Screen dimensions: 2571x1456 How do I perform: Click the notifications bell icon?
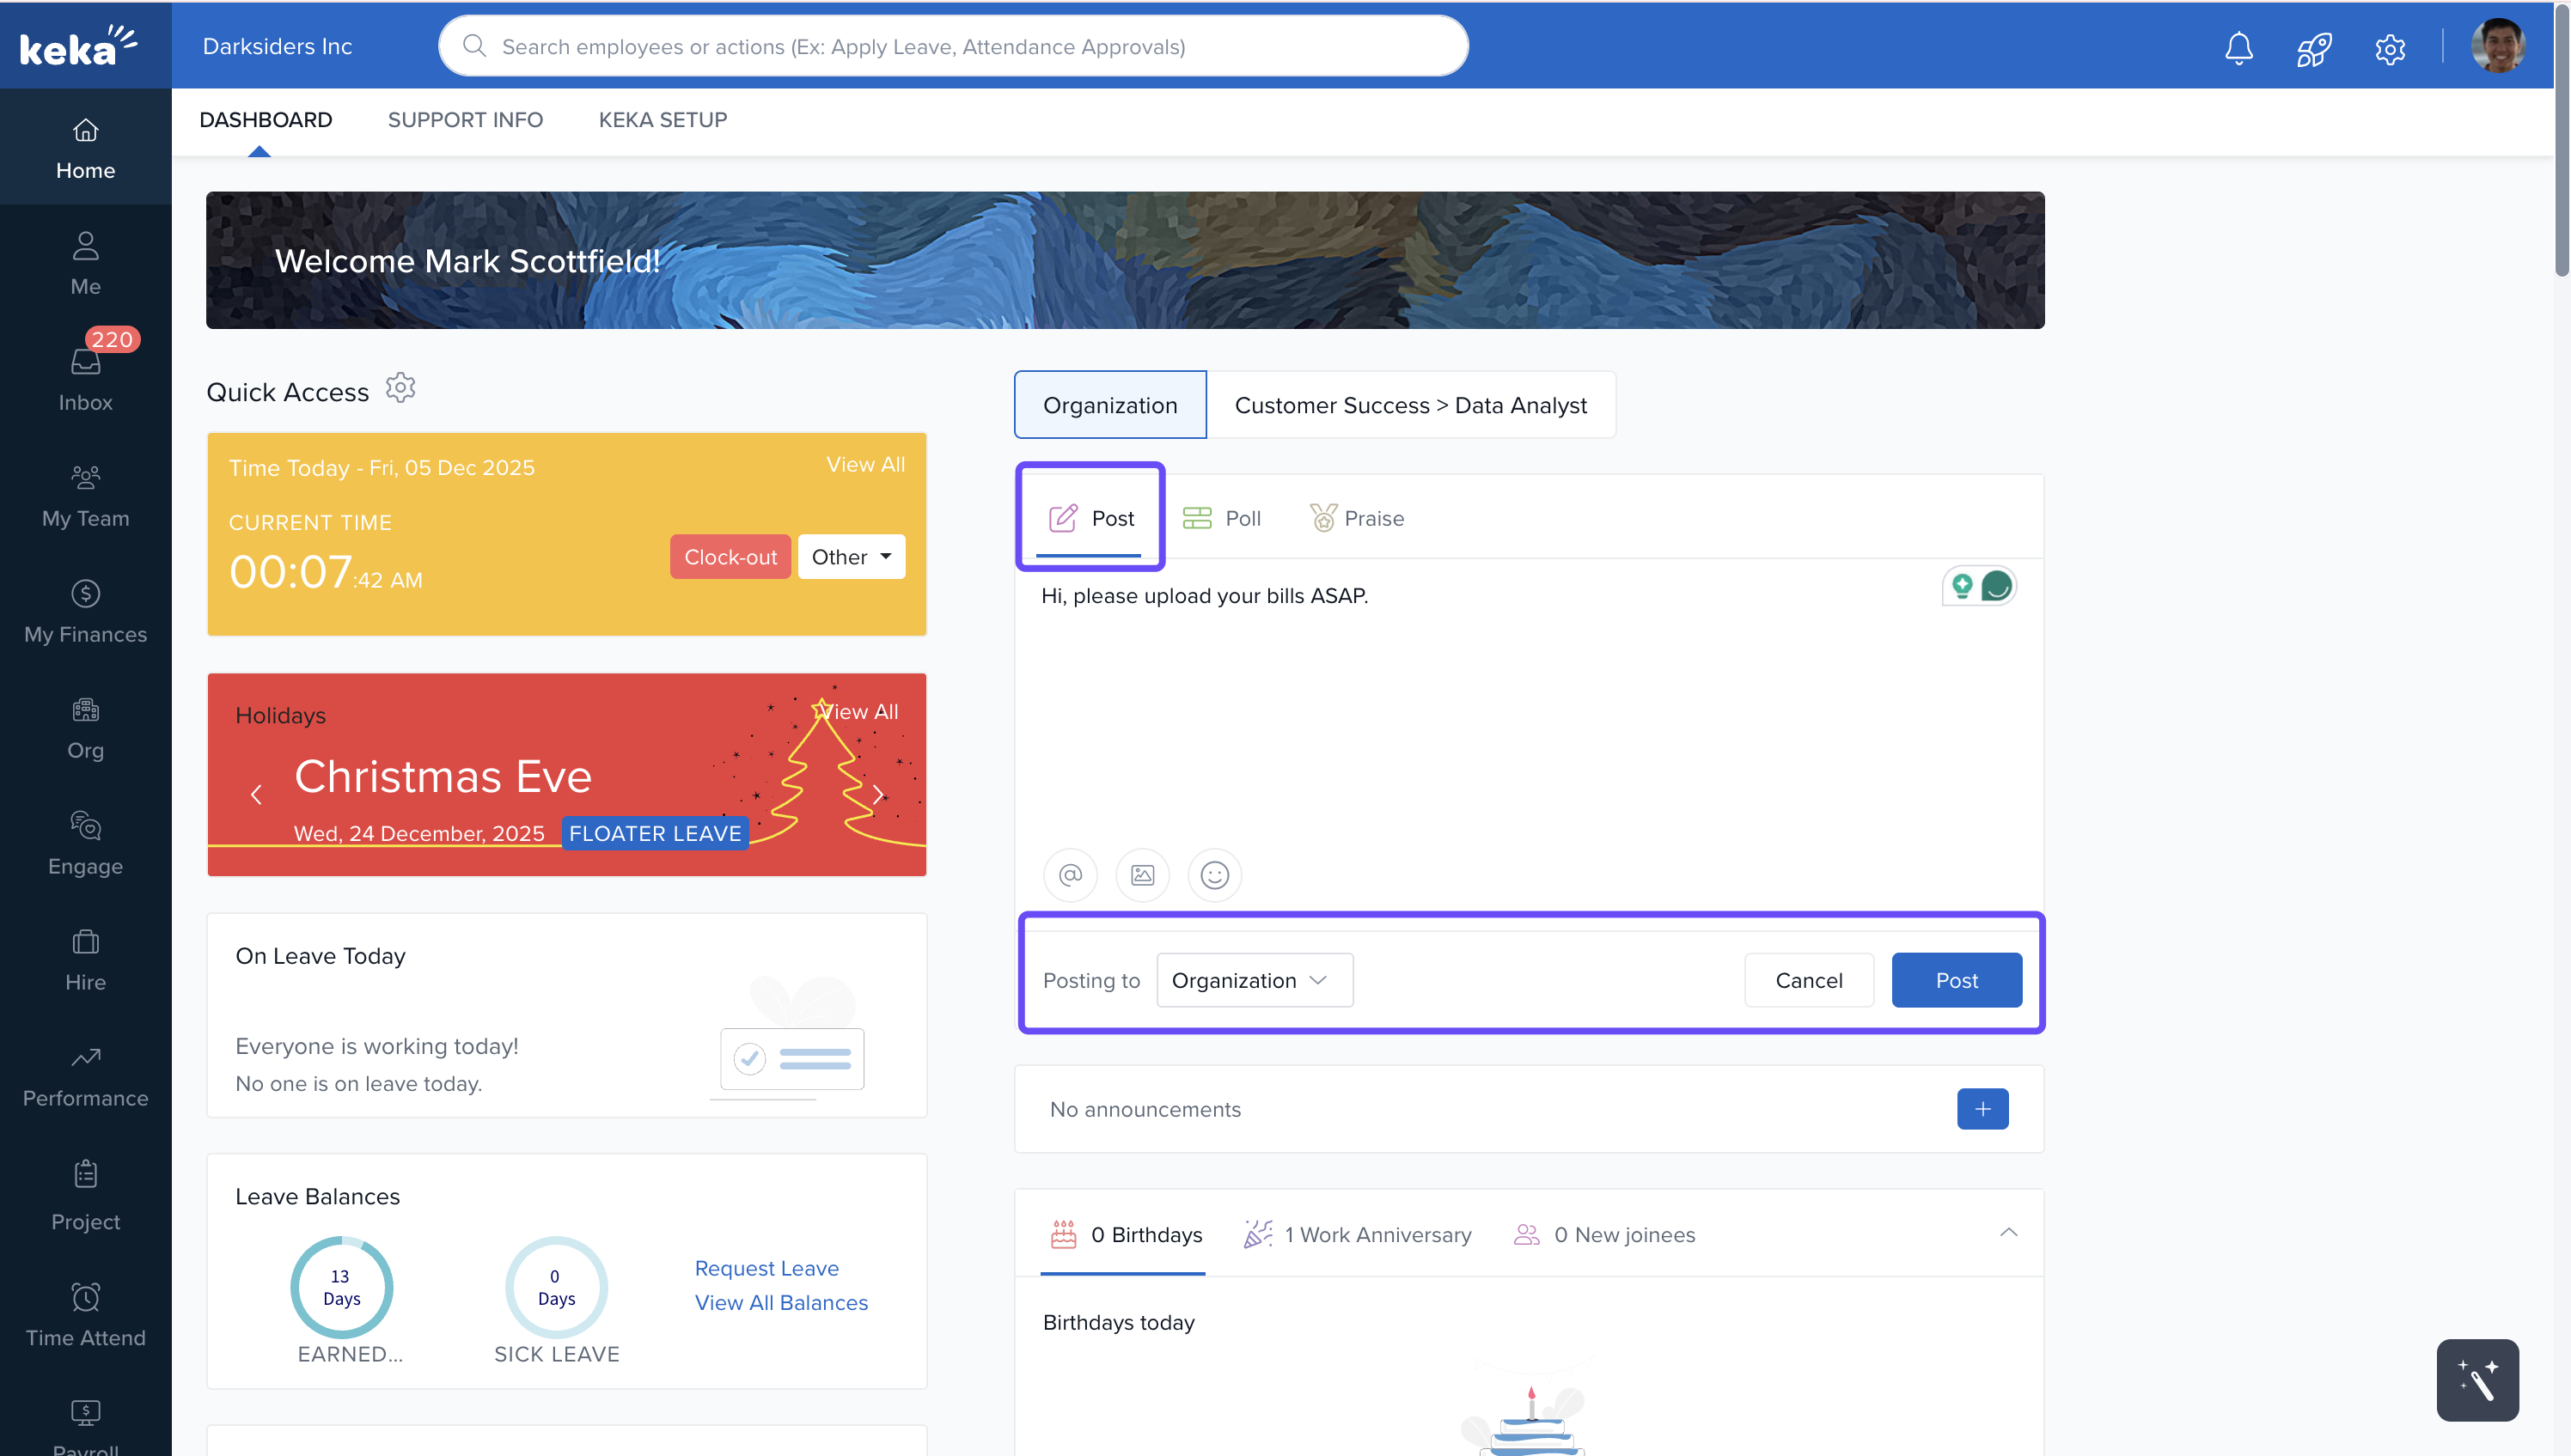point(2238,47)
